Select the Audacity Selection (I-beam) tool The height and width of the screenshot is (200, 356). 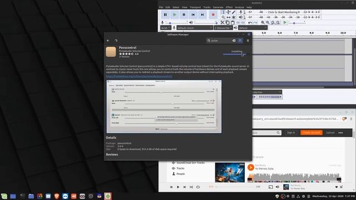point(224,12)
